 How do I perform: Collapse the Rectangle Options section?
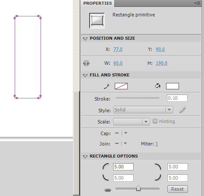pyautogui.click(x=85, y=156)
